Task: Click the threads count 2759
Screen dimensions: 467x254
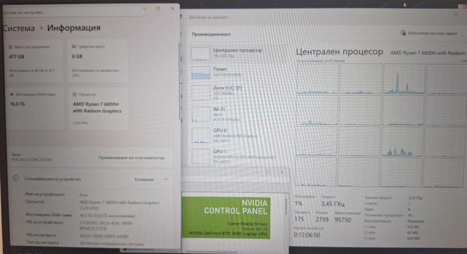Action: point(322,219)
